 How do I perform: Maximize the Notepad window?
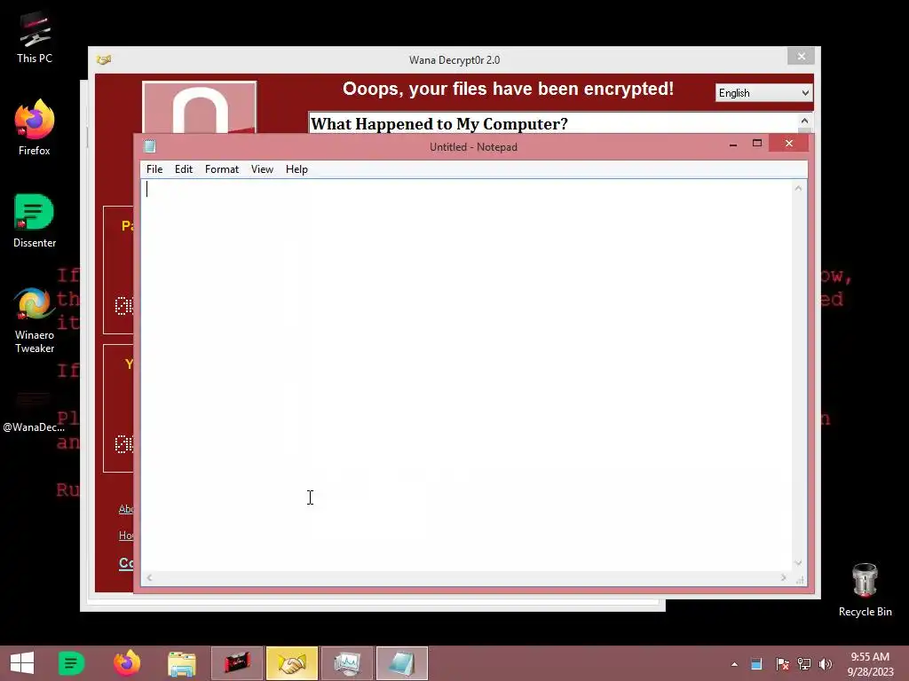click(757, 144)
